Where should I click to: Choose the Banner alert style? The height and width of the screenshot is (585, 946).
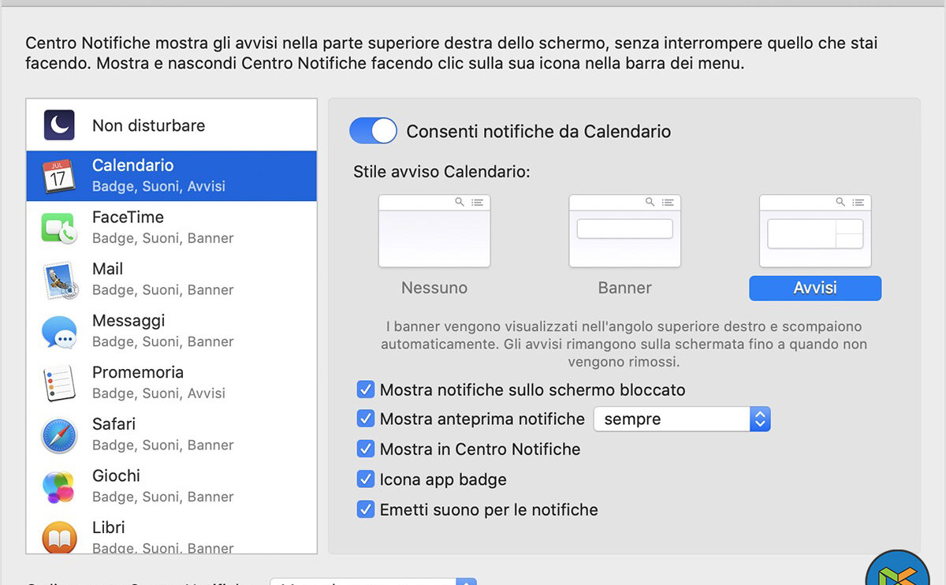[625, 232]
